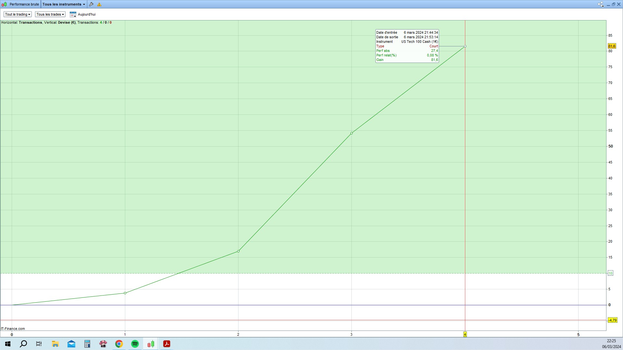Click the Aujourd'hui date range label
Screen dimensions: 623x350
pos(87,14)
